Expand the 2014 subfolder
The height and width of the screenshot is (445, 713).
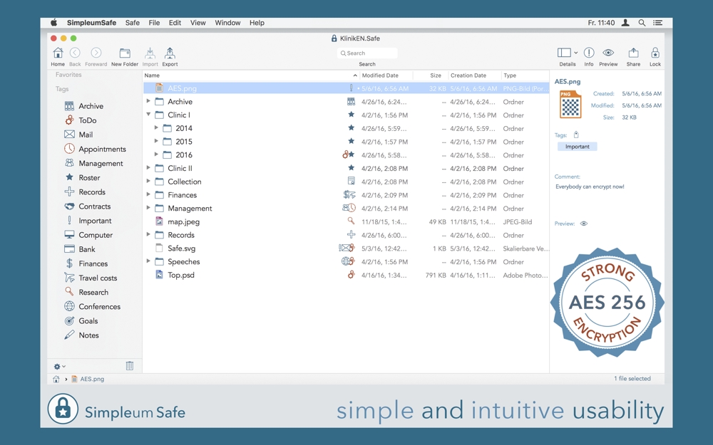click(x=156, y=128)
